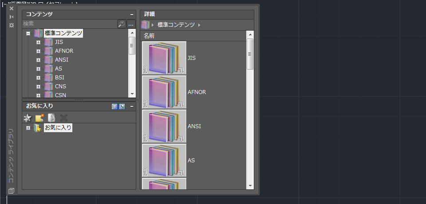This screenshot has width=426, height=204.
Task: Click the content tree scrollbar thumb
Action: pyautogui.click(x=132, y=45)
